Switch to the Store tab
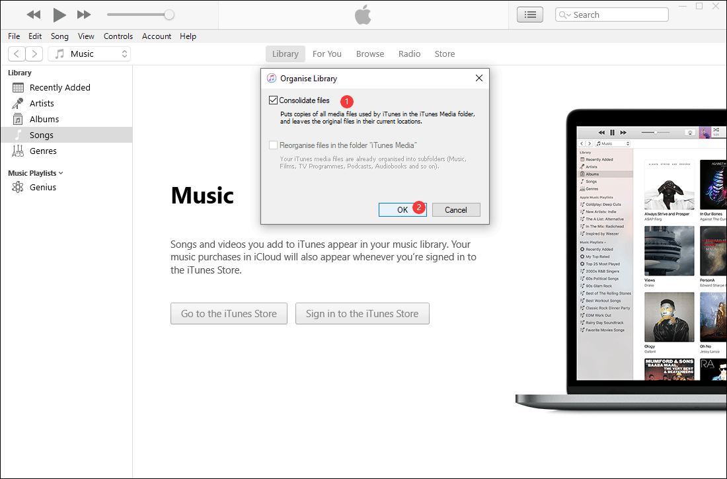 coord(445,54)
